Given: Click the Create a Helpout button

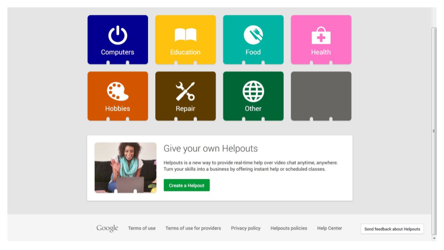Looking at the screenshot, I should pyautogui.click(x=186, y=185).
